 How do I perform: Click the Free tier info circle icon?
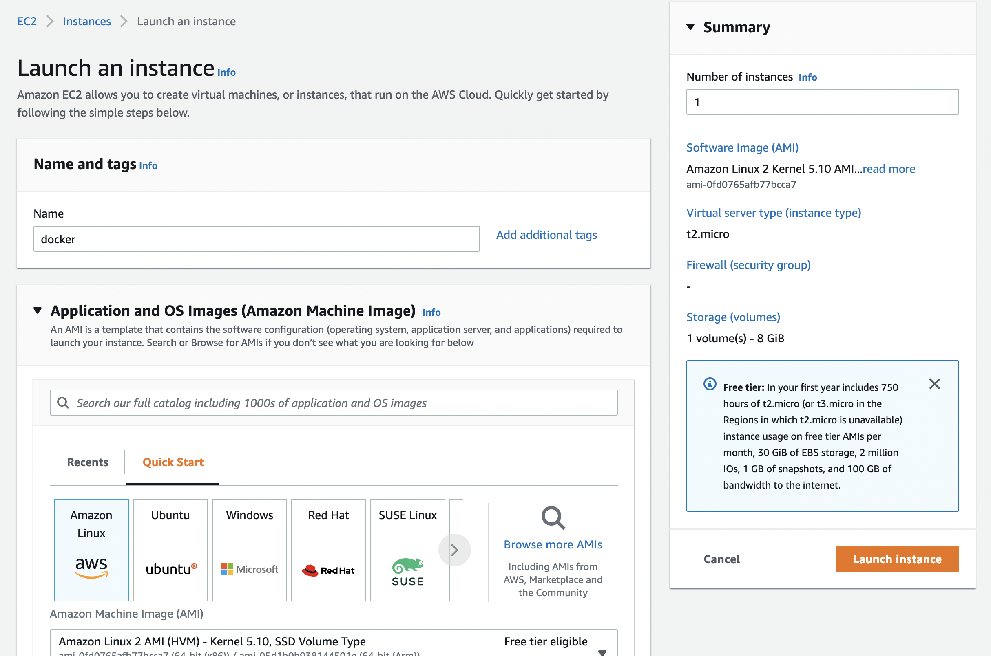point(710,384)
